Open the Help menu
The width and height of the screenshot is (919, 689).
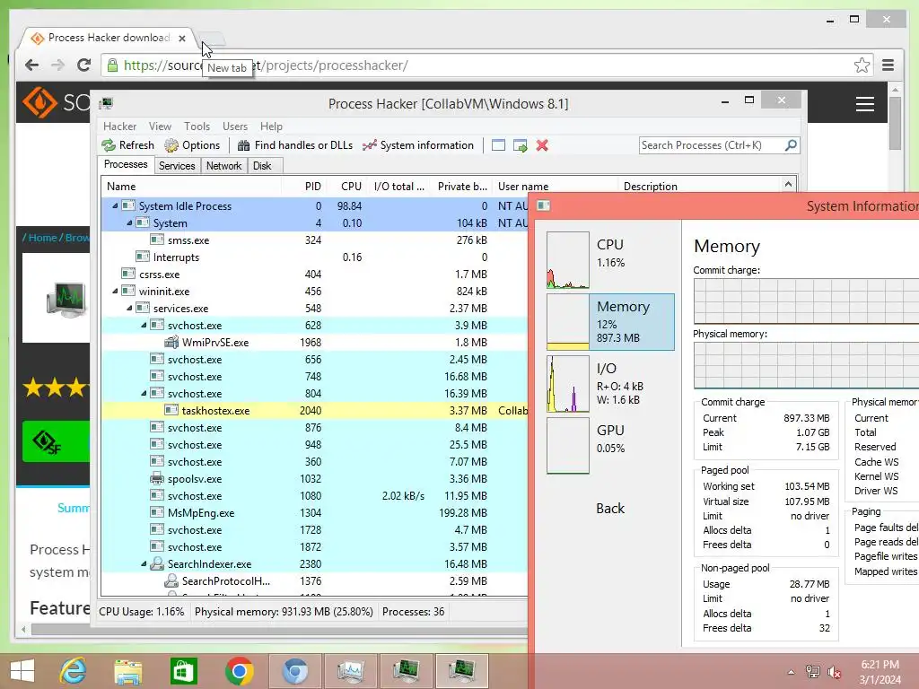pyautogui.click(x=271, y=126)
